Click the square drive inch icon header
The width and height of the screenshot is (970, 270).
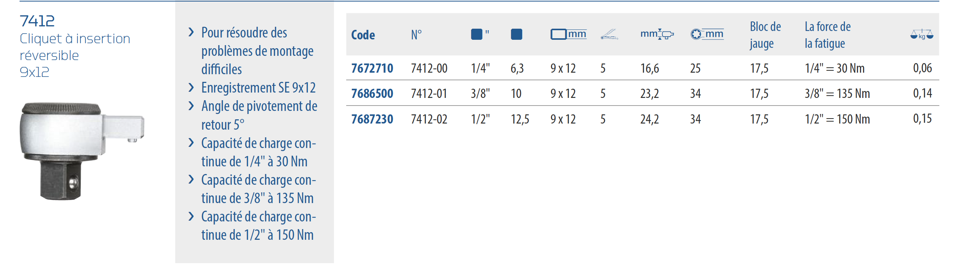[480, 34]
